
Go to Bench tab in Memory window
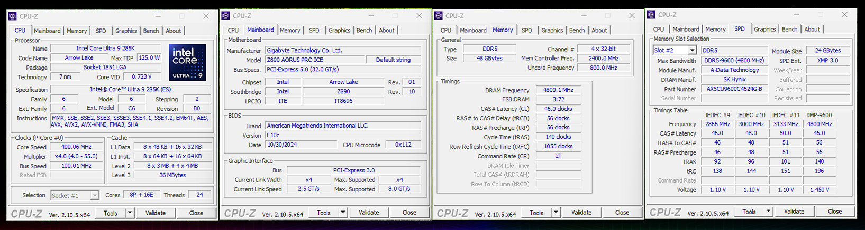pos(577,30)
